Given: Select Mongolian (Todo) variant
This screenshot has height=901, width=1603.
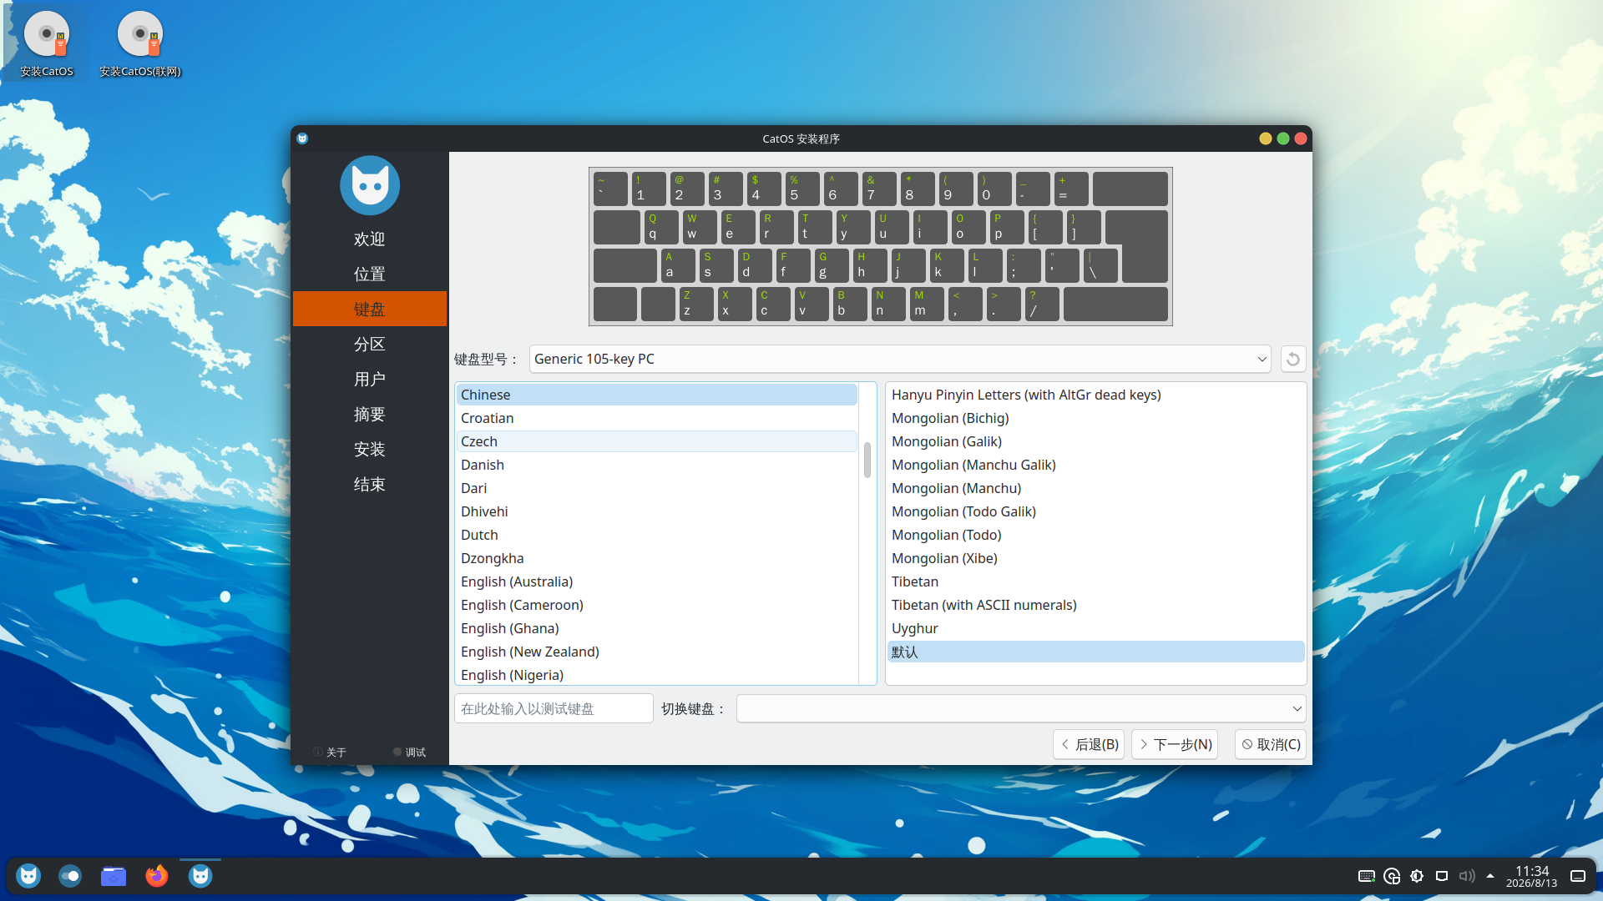Looking at the screenshot, I should (x=1095, y=535).
